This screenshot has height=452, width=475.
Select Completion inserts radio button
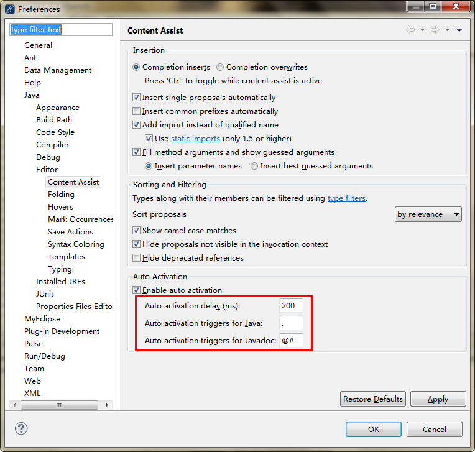(136, 67)
